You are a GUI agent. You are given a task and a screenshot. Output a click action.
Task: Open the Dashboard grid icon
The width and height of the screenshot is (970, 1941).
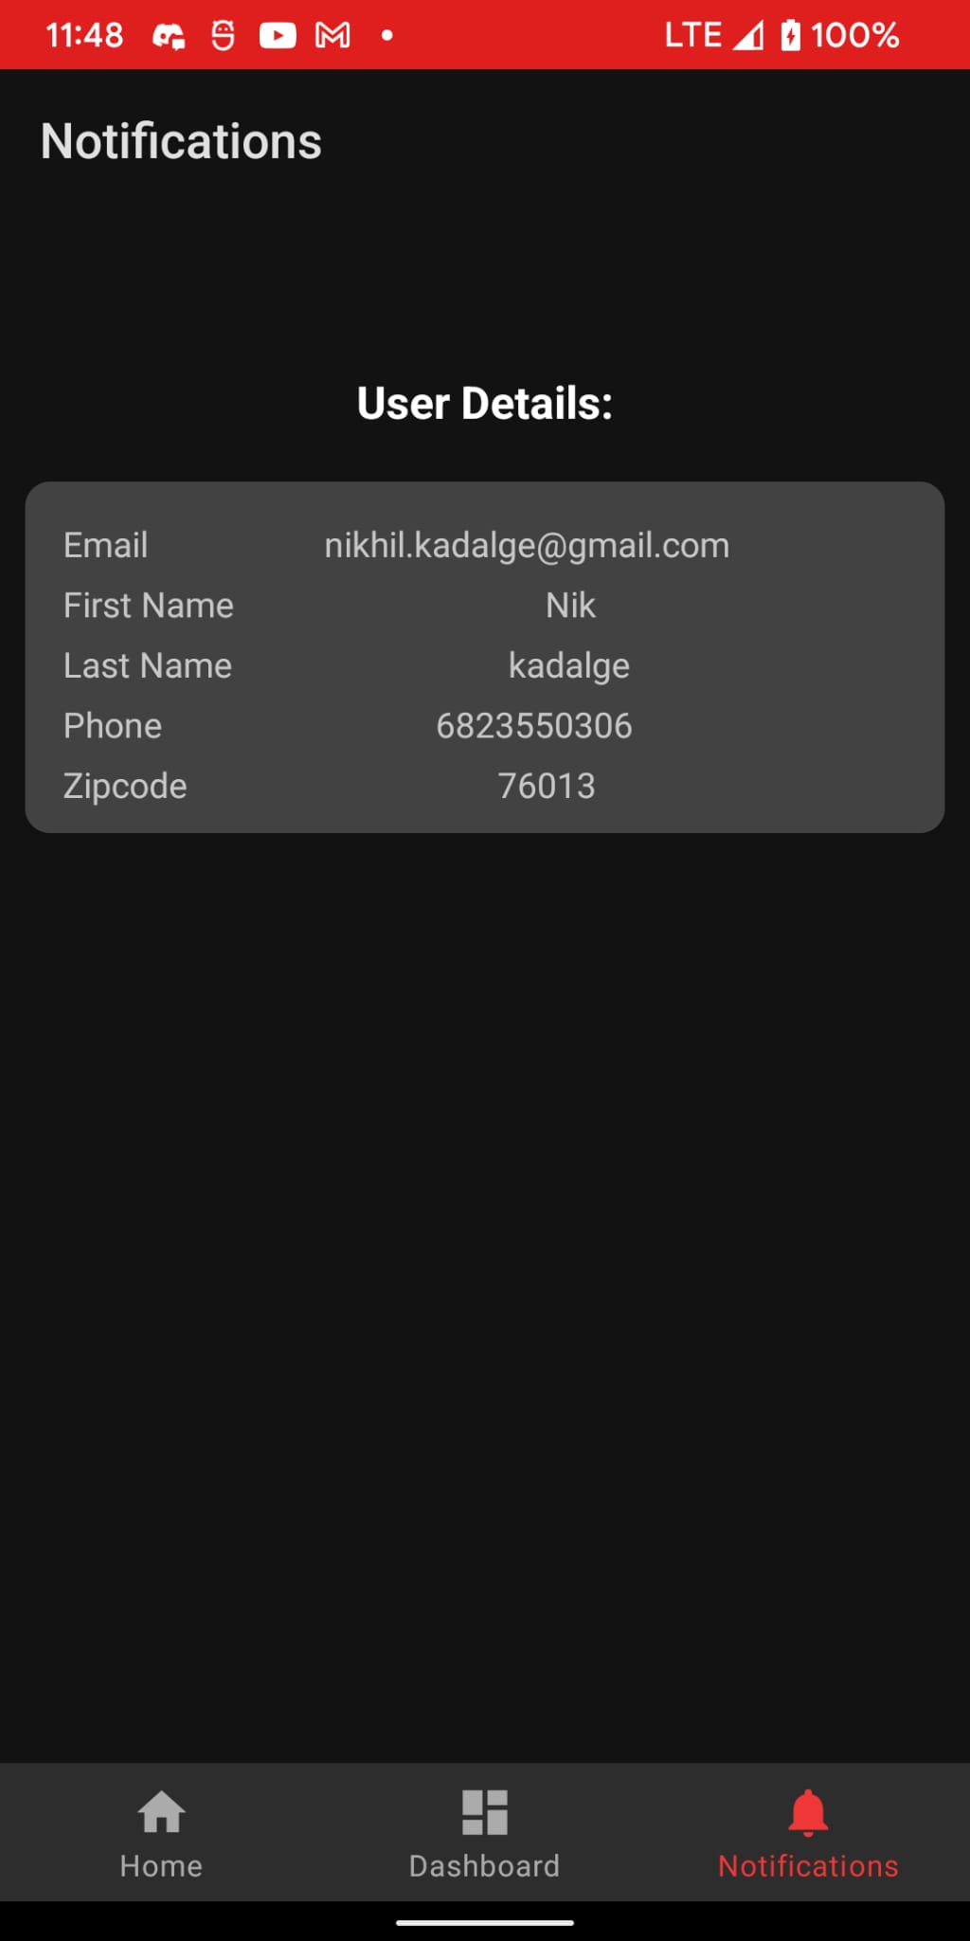[484, 1812]
